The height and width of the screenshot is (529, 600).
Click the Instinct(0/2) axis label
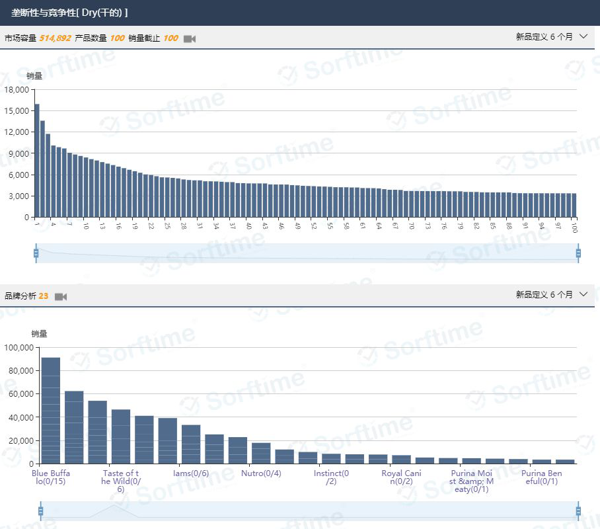(331, 477)
